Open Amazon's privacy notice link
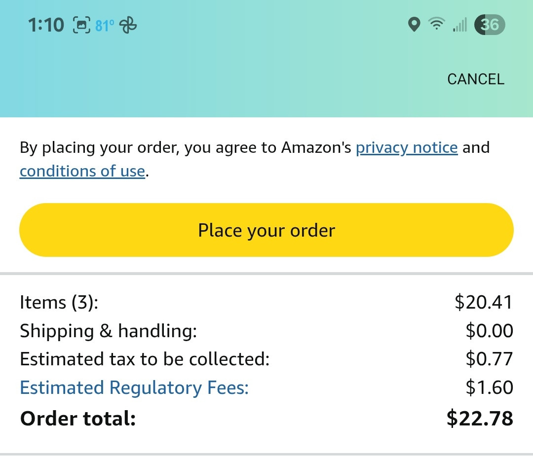Screen dimensions: 533x457 (x=407, y=148)
